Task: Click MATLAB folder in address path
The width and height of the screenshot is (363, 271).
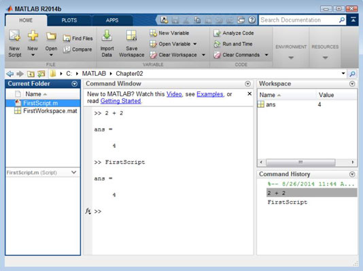Action: coord(94,74)
